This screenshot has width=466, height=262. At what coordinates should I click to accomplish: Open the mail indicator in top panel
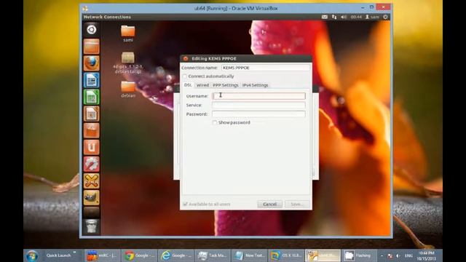point(325,17)
